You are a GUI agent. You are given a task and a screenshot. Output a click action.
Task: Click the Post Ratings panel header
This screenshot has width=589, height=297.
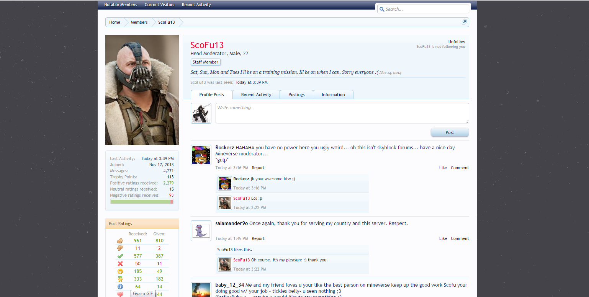(142, 224)
